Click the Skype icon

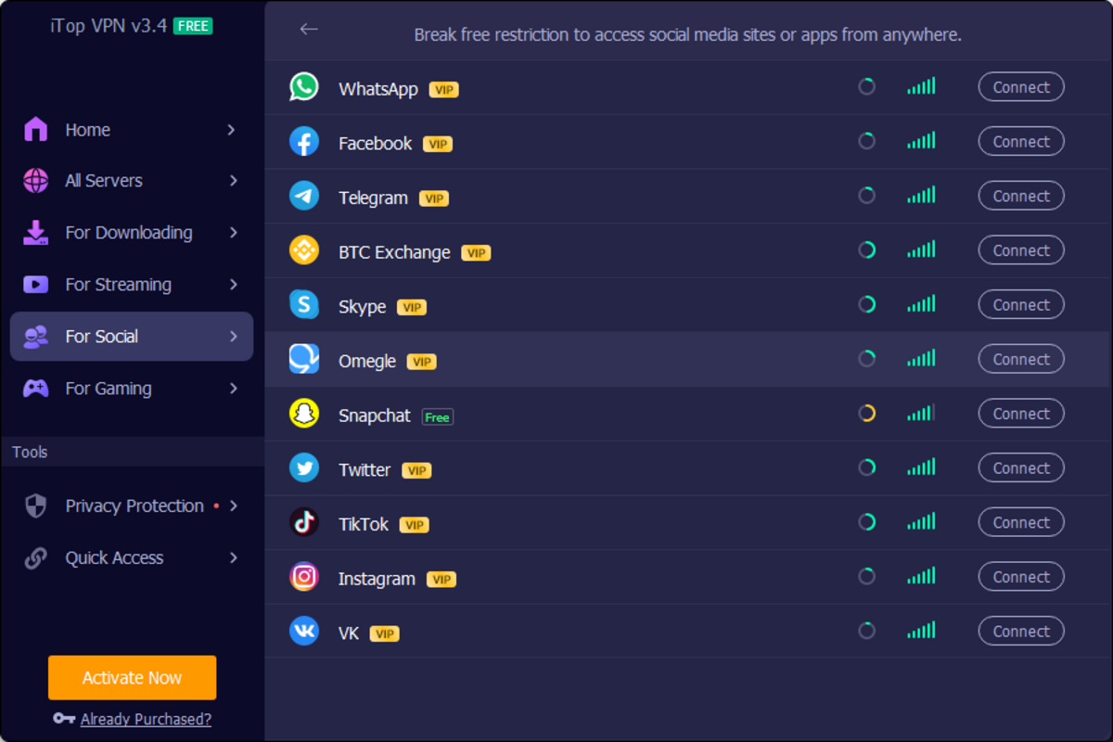pyautogui.click(x=303, y=304)
